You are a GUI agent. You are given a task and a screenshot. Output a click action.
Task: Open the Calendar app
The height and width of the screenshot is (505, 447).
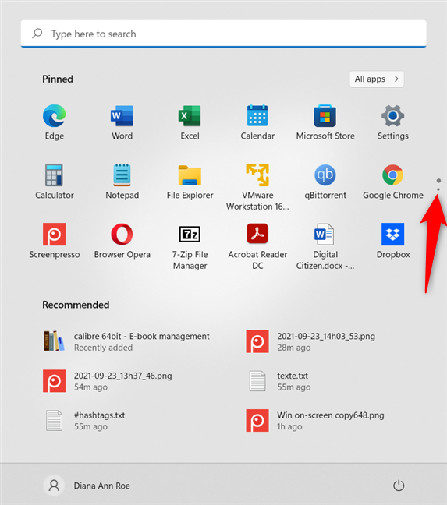point(257,122)
